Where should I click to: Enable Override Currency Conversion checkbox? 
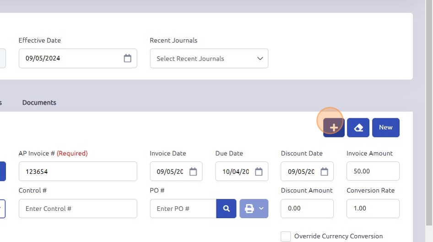[286, 236]
